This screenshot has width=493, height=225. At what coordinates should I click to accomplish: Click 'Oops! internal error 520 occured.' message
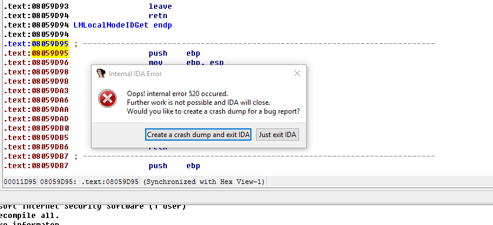177,94
